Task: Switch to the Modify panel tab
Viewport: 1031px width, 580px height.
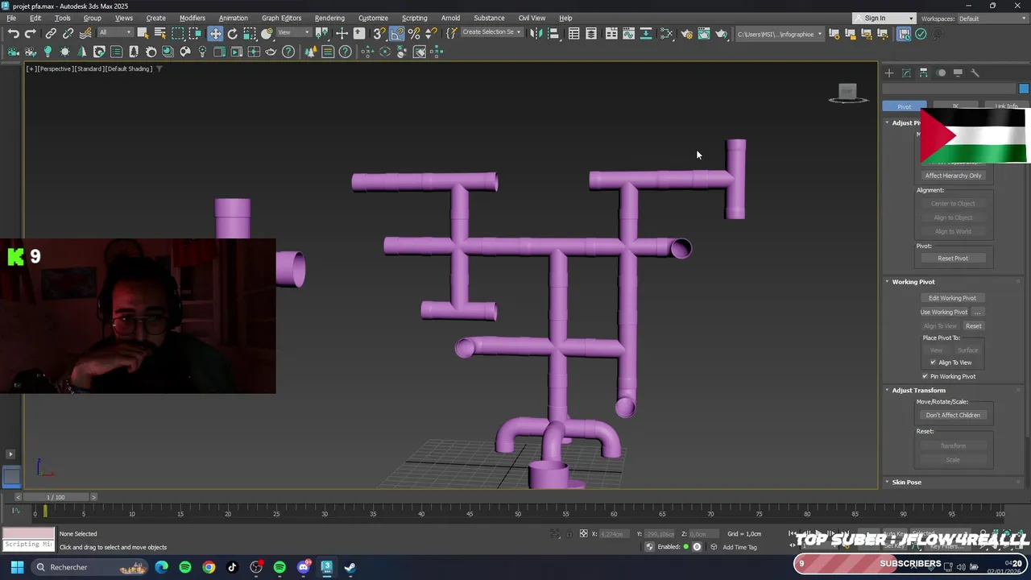Action: pos(906,72)
